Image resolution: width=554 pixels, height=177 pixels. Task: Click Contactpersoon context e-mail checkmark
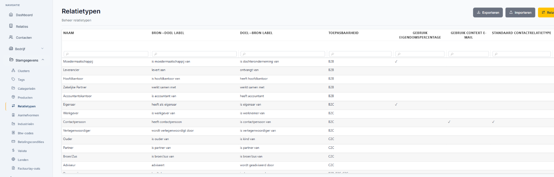(449, 122)
